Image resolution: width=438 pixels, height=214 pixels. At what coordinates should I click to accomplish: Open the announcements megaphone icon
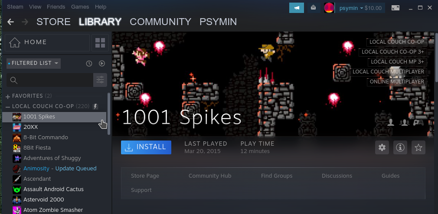pyautogui.click(x=296, y=8)
